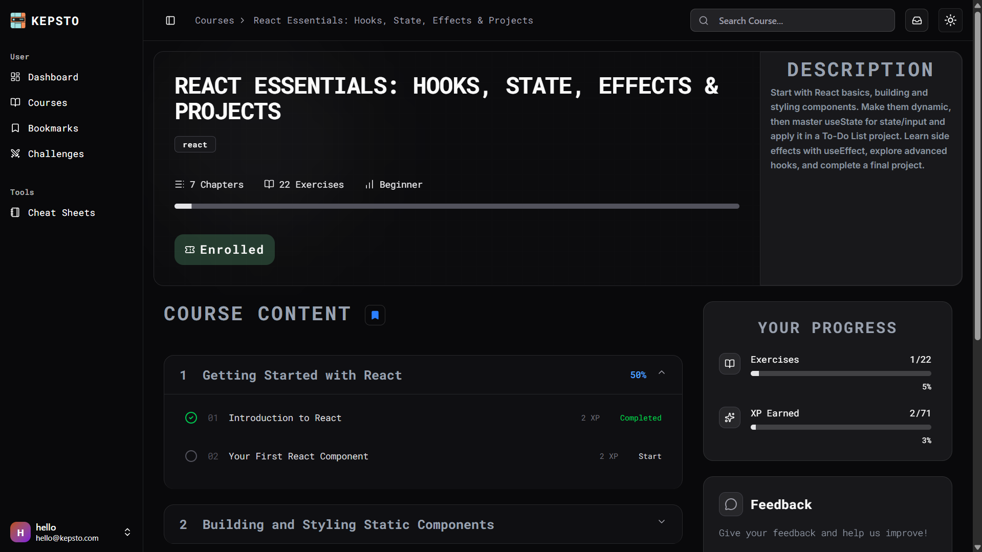Screen dimensions: 982x552
Task: Navigate to Courses via the breadcrumb
Action: 214,20
